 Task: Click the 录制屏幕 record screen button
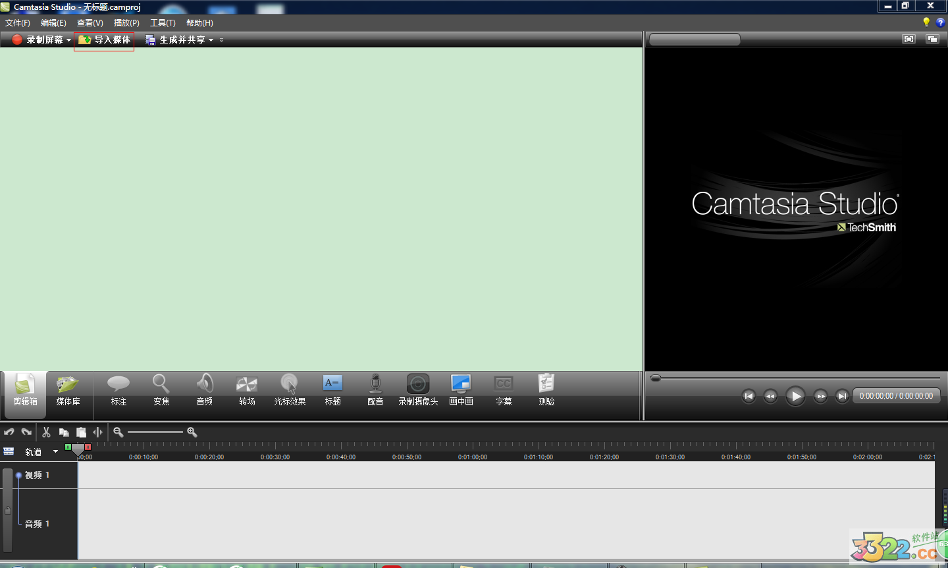pyautogui.click(x=38, y=40)
